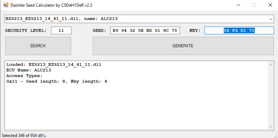Click the log scrollbar up arrow
This screenshot has height=138, width=278.
coord(270,64)
